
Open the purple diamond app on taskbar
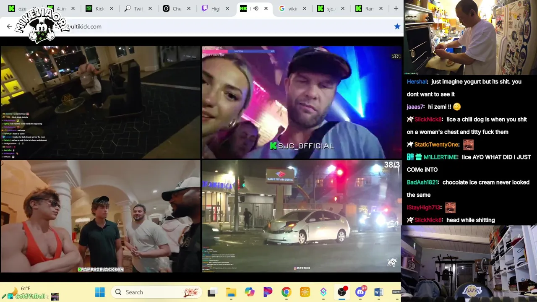coord(323,292)
